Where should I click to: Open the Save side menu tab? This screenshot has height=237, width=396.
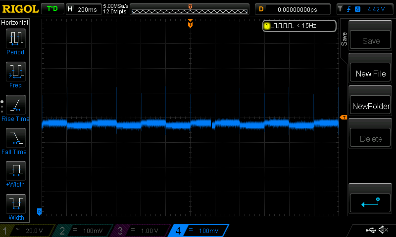pyautogui.click(x=344, y=39)
